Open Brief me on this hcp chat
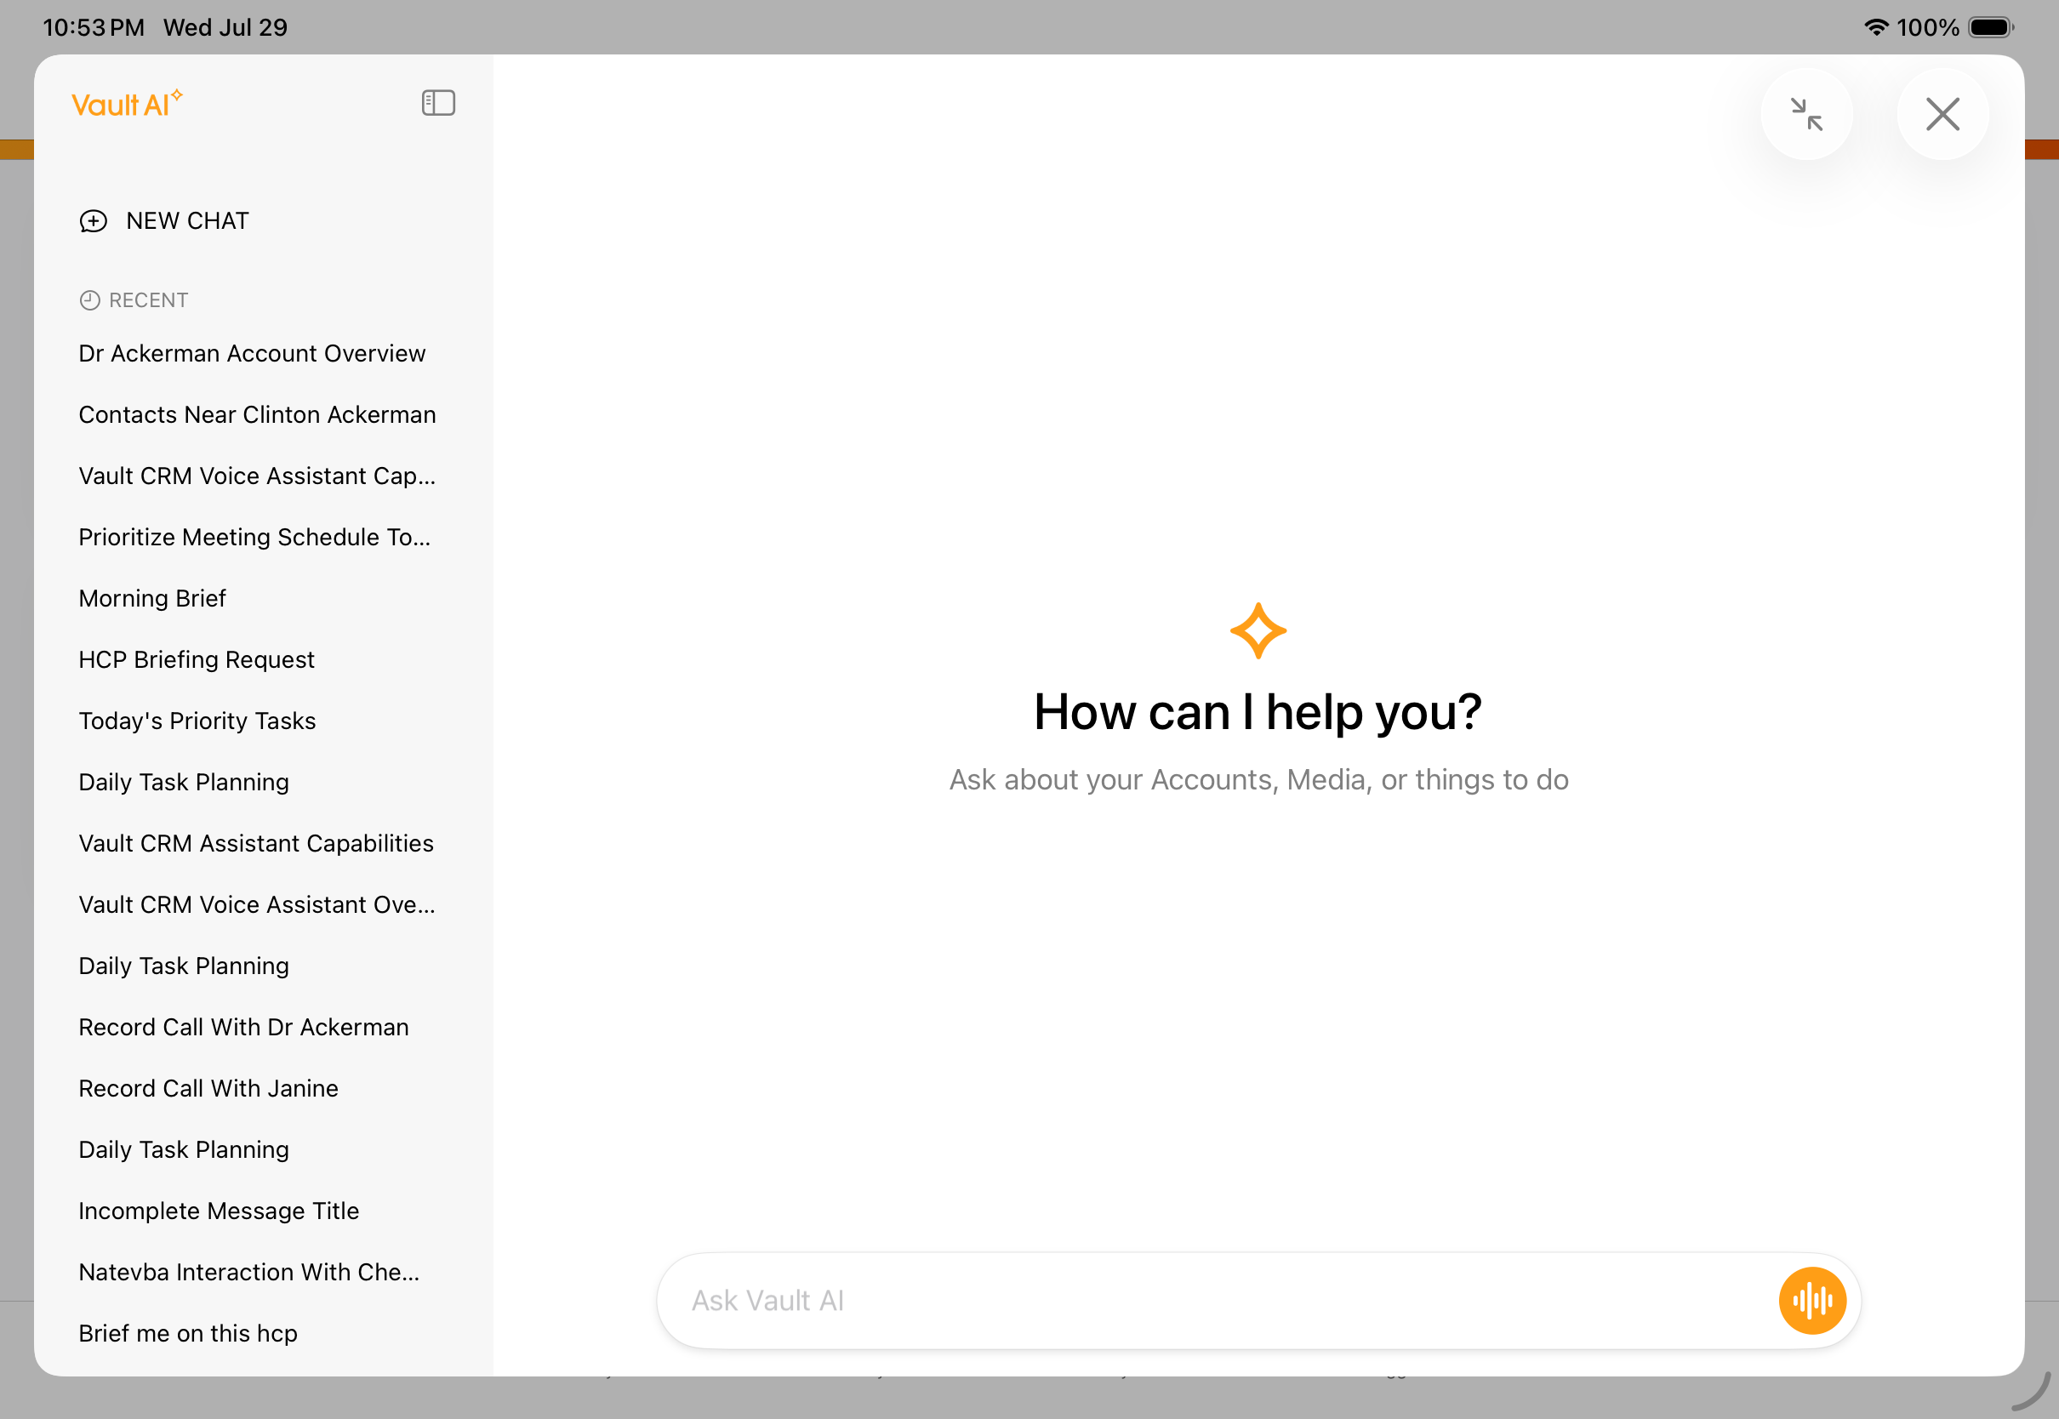This screenshot has height=1419, width=2059. pos(189,1336)
